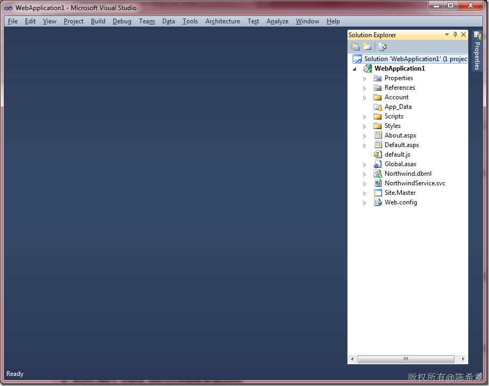The height and width of the screenshot is (386, 489).
Task: Click the Solution 'WebApplication1' node icon
Action: pos(357,59)
